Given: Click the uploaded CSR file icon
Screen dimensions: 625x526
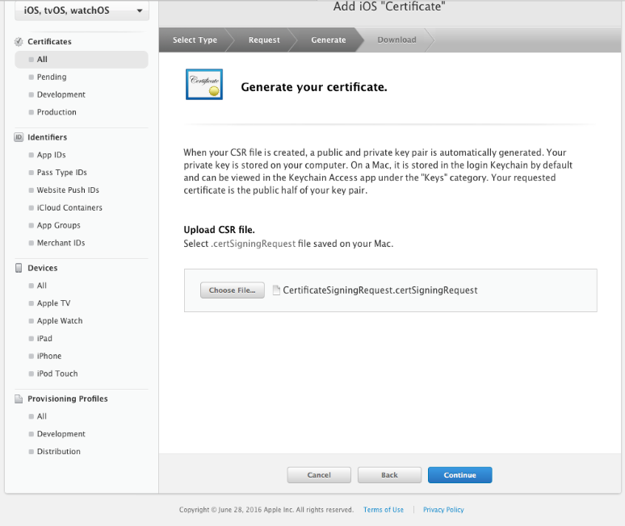Looking at the screenshot, I should point(276,290).
